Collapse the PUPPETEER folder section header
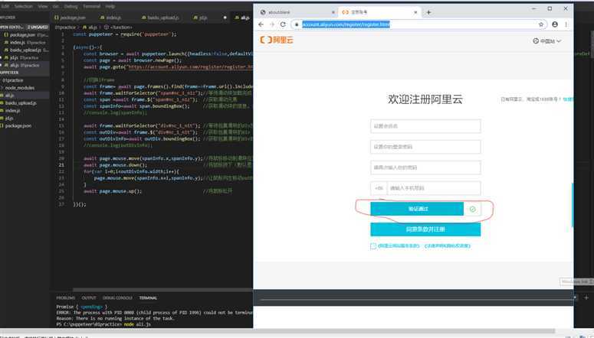The height and width of the screenshot is (338, 594). tap(25, 73)
